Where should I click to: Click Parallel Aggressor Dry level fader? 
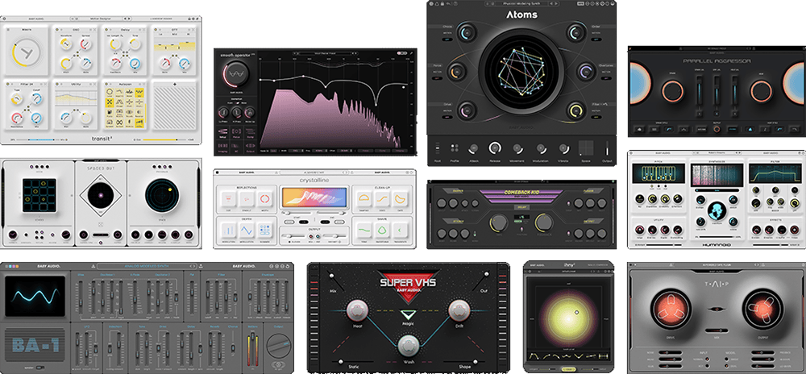tap(717, 90)
